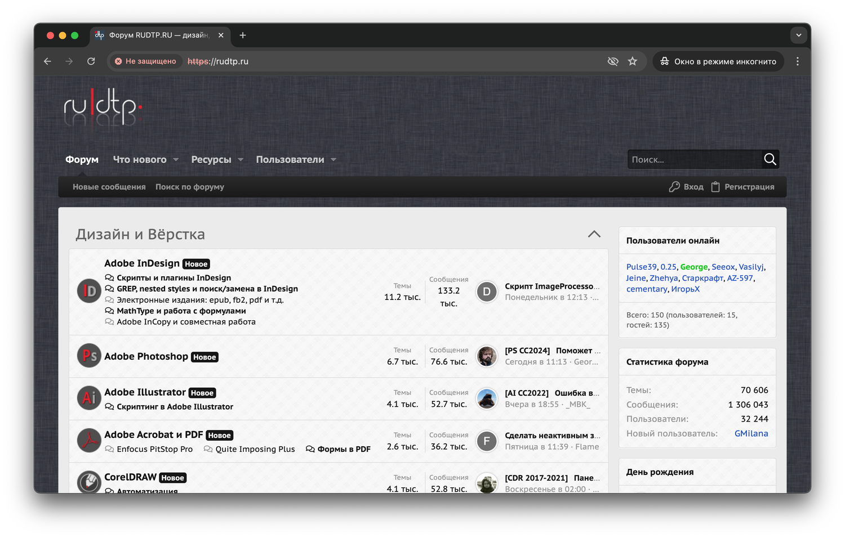845x538 pixels.
Task: Open the Adobe Photoshop Ps icon
Action: click(89, 356)
